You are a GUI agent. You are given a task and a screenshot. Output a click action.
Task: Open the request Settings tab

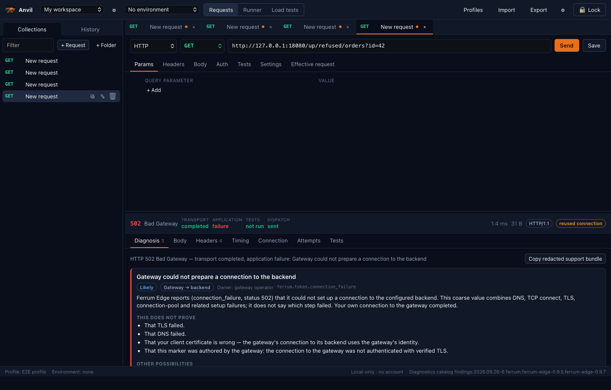(271, 64)
